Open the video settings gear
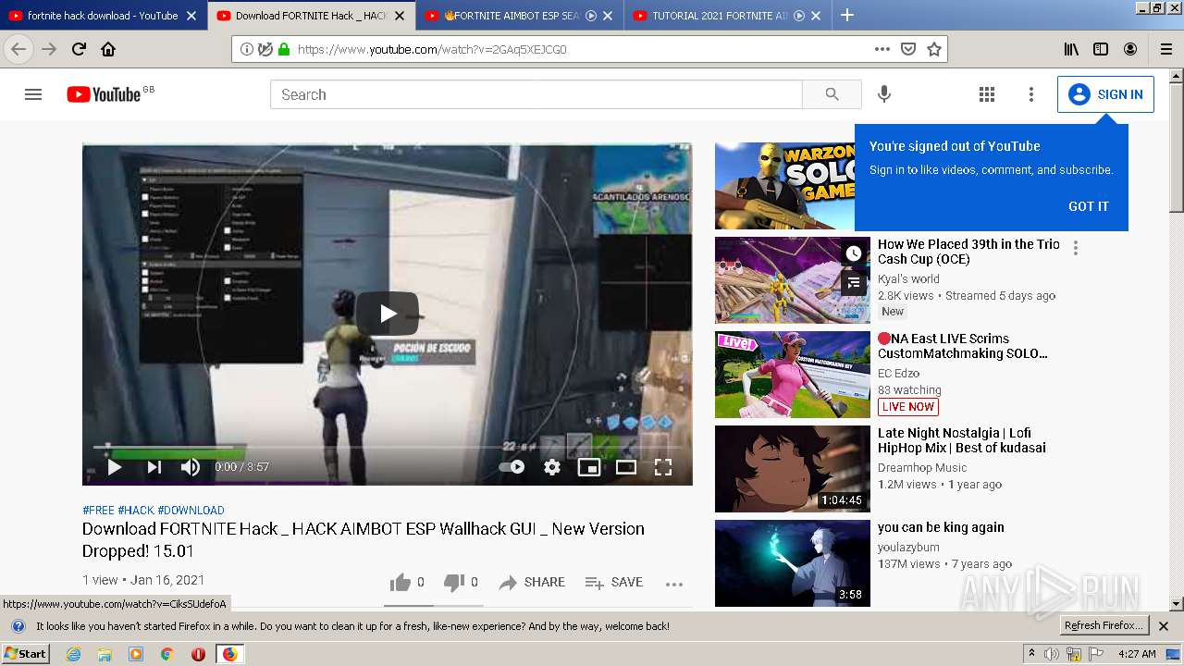 pyautogui.click(x=552, y=467)
